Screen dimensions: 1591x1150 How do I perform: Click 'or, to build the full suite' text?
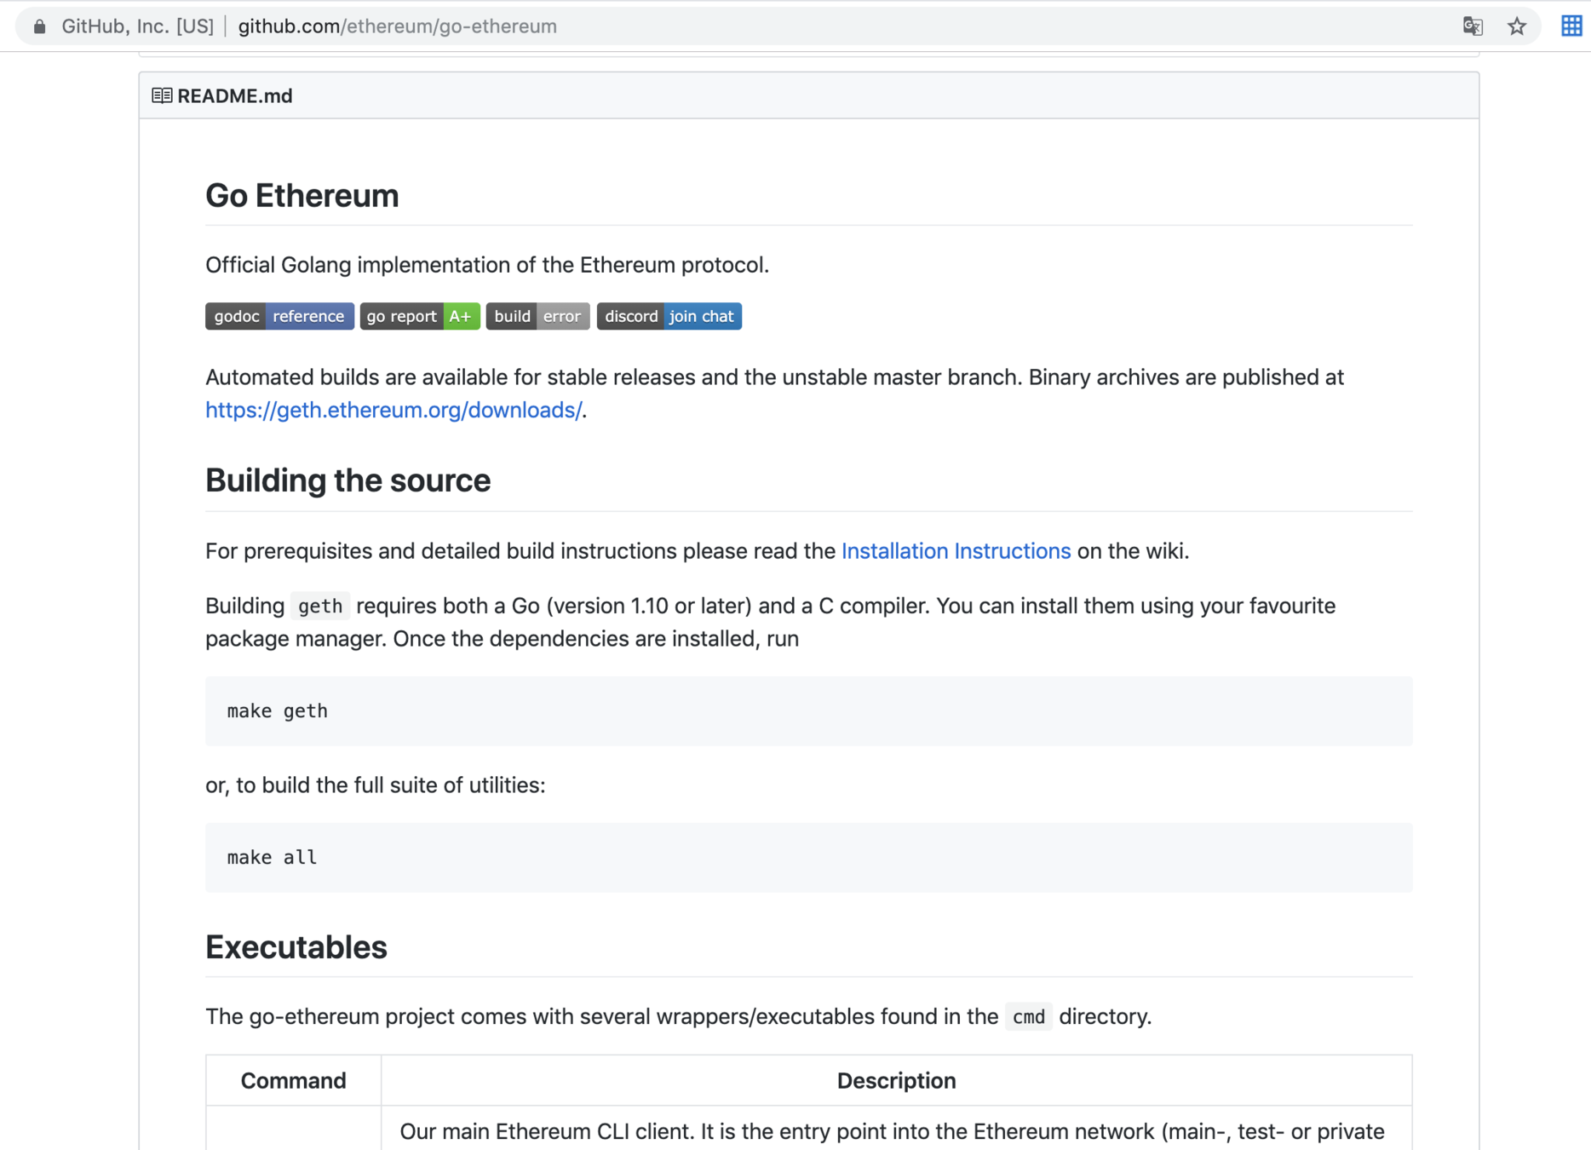click(x=375, y=785)
